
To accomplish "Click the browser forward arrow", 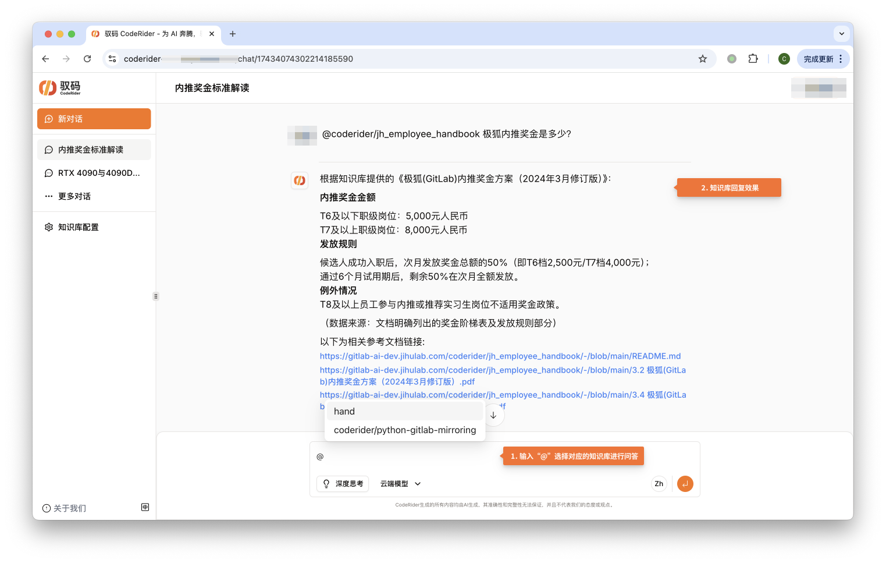I will [66, 59].
